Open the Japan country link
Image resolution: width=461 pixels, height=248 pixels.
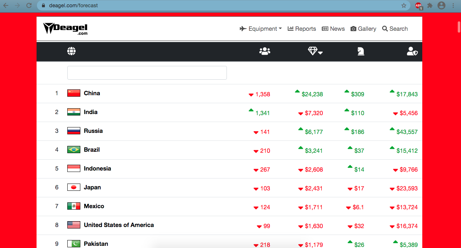point(92,187)
